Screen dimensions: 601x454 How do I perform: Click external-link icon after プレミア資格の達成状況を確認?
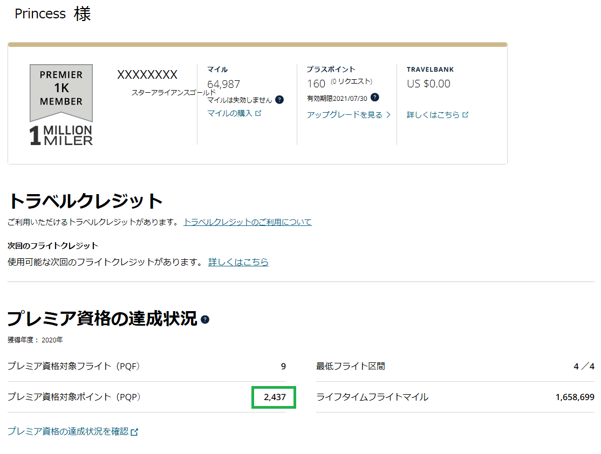pyautogui.click(x=135, y=432)
